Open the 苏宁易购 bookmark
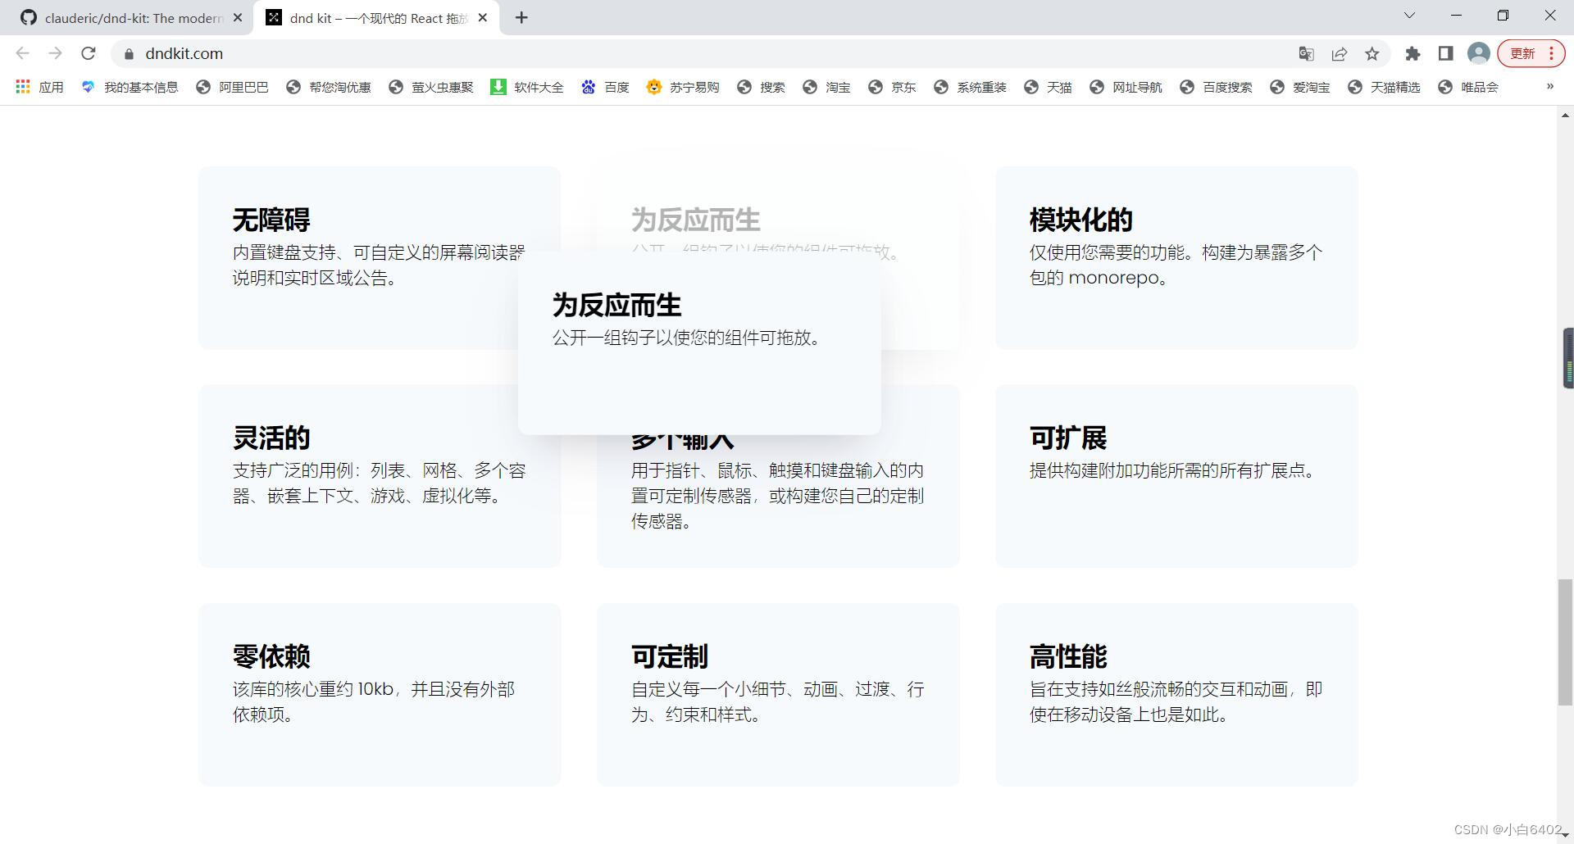Viewport: 1574px width, 844px height. point(683,87)
